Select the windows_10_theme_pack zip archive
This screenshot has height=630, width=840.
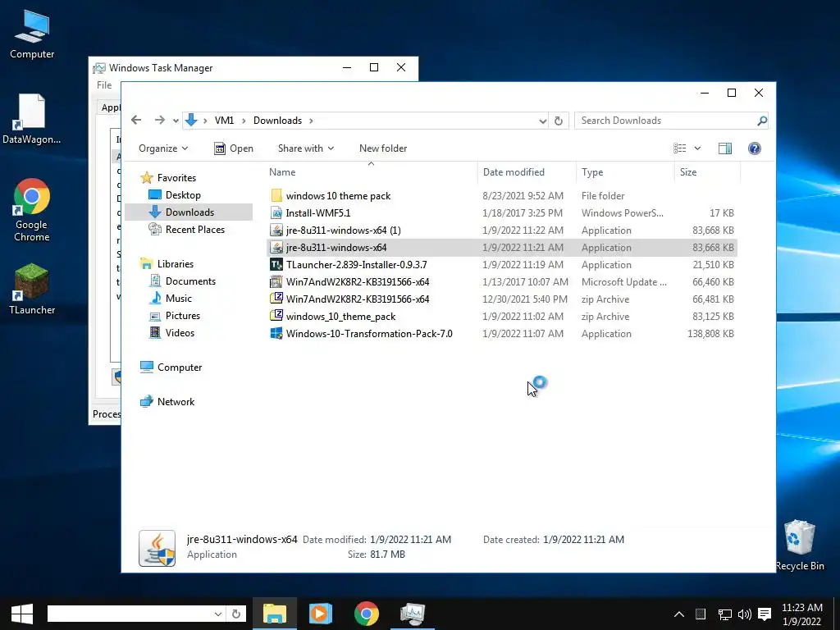coord(501,316)
